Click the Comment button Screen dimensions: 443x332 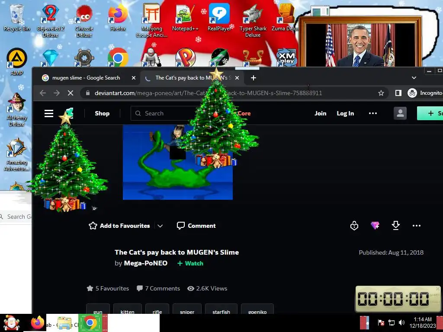pyautogui.click(x=196, y=226)
